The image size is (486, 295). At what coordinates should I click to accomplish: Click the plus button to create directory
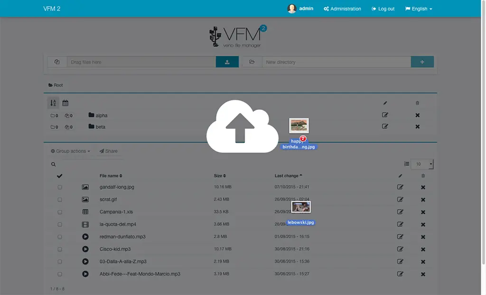coord(422,62)
